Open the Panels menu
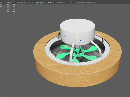Screen dimensions: 130x97 coord(24,1)
